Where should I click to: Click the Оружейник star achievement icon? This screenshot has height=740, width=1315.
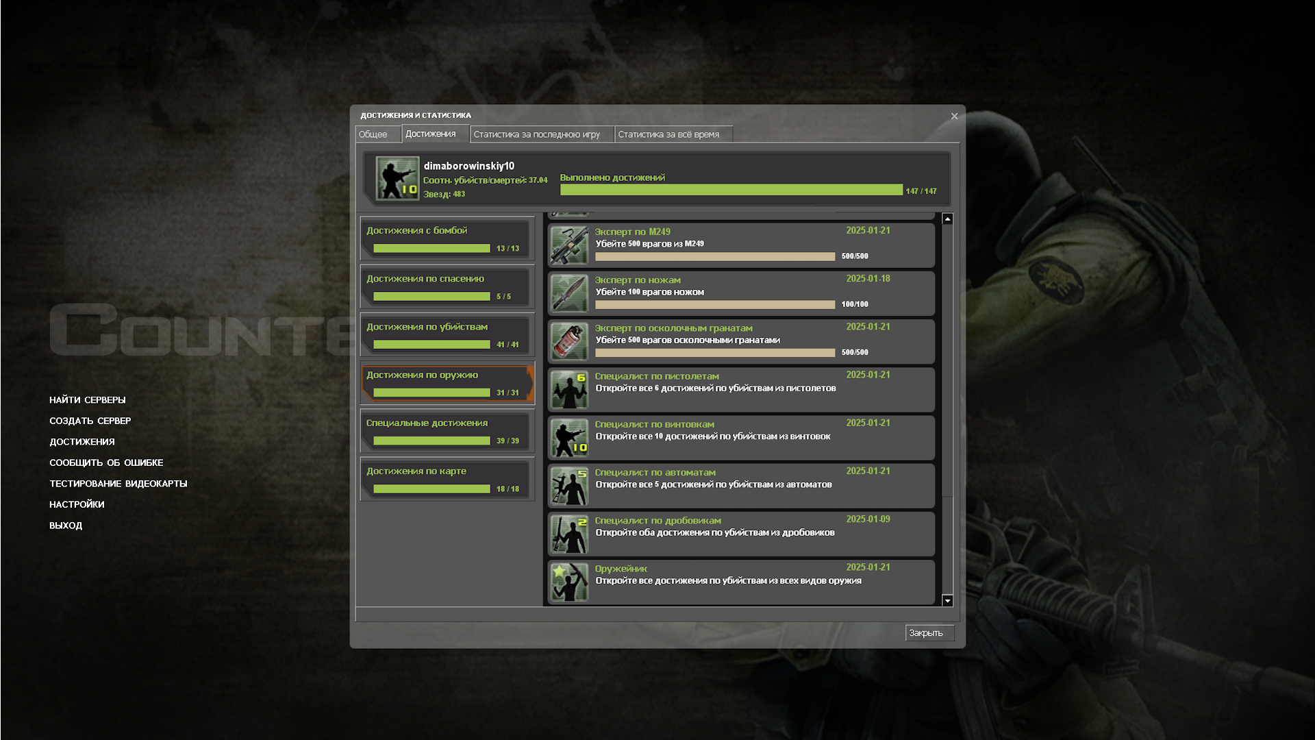(x=569, y=581)
